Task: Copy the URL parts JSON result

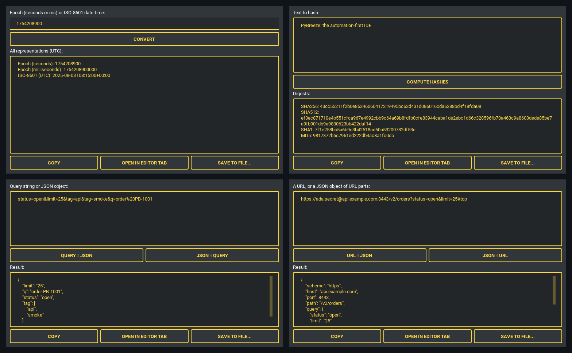Action: tap(337, 336)
